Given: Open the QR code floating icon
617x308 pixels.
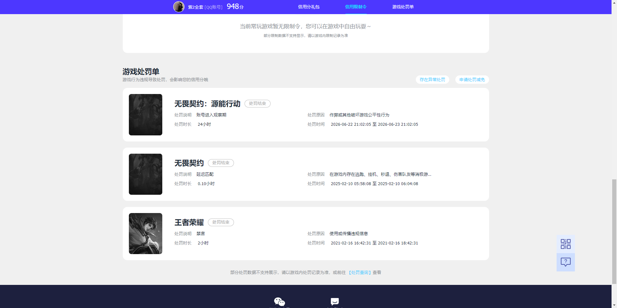Looking at the screenshot, I should click(566, 244).
